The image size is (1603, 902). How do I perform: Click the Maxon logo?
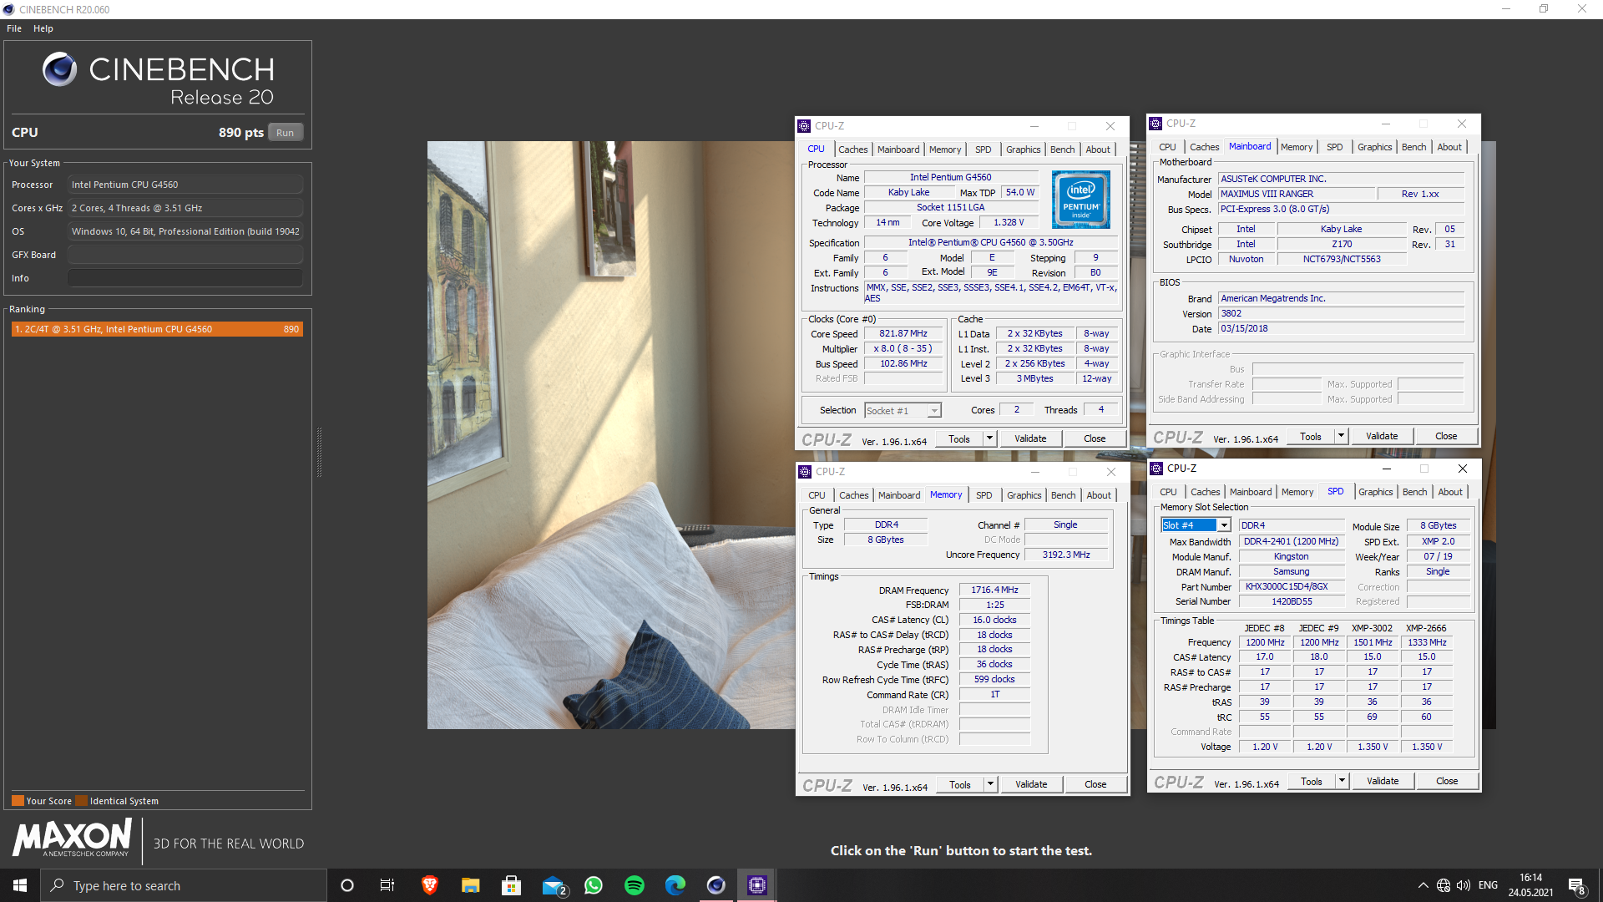coord(73,838)
